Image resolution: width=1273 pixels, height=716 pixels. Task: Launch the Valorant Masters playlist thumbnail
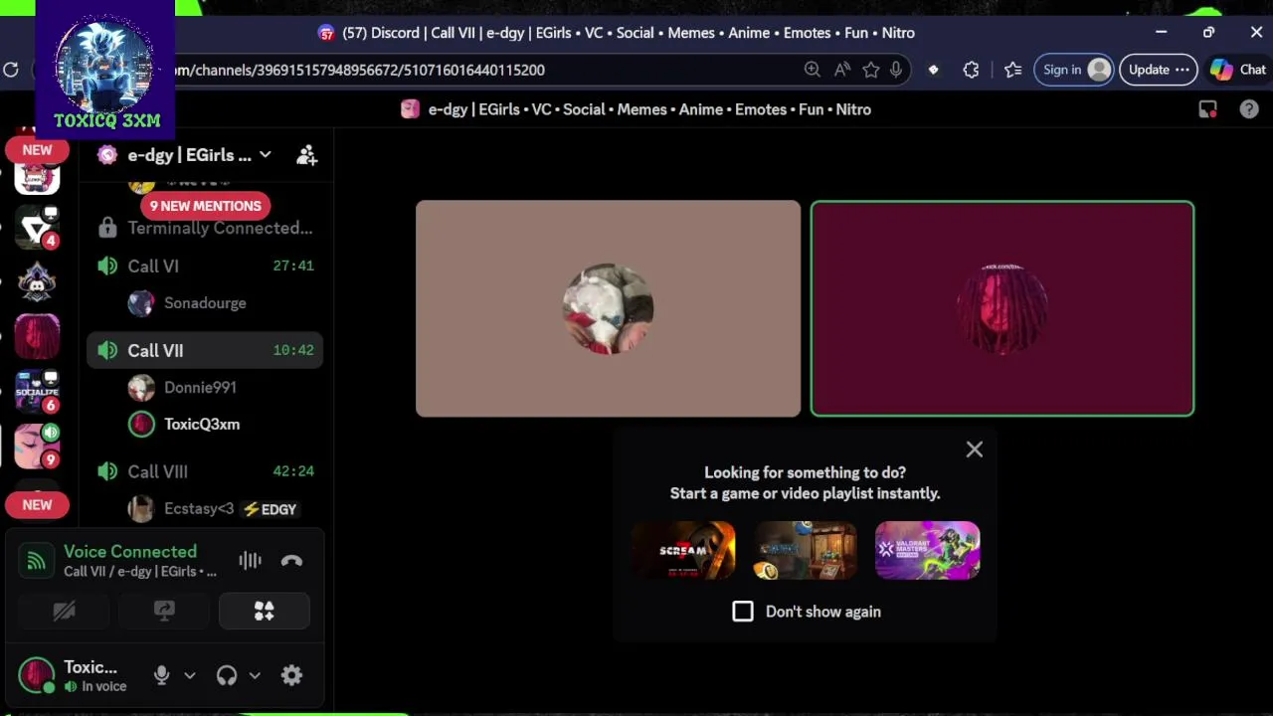click(927, 550)
